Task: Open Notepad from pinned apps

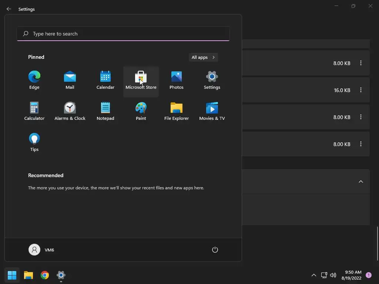Action: (x=105, y=111)
